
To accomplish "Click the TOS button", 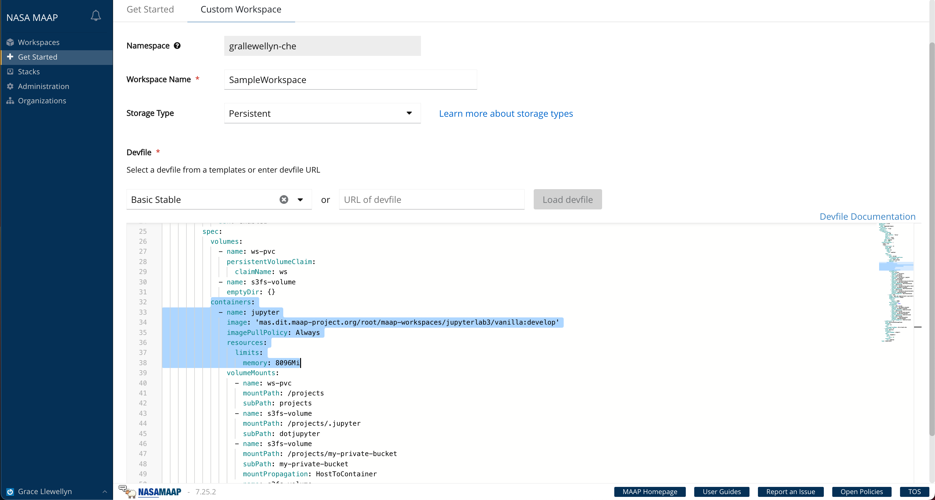I will [914, 492].
